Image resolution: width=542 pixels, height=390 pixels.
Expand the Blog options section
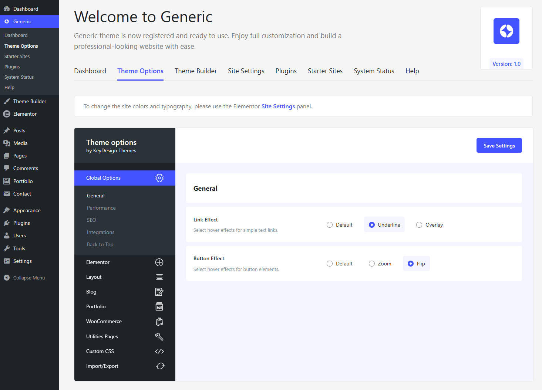pos(125,292)
